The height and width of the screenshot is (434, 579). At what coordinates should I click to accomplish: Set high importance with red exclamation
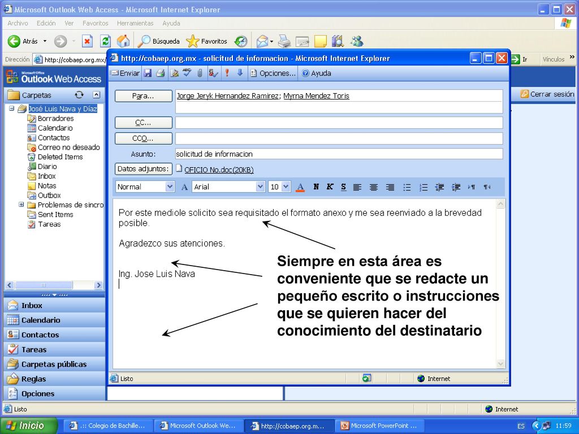(x=227, y=73)
